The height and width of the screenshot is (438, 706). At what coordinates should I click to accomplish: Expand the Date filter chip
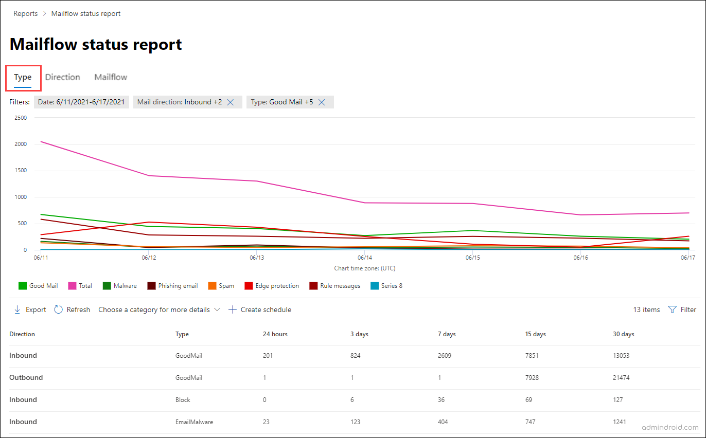coord(81,102)
